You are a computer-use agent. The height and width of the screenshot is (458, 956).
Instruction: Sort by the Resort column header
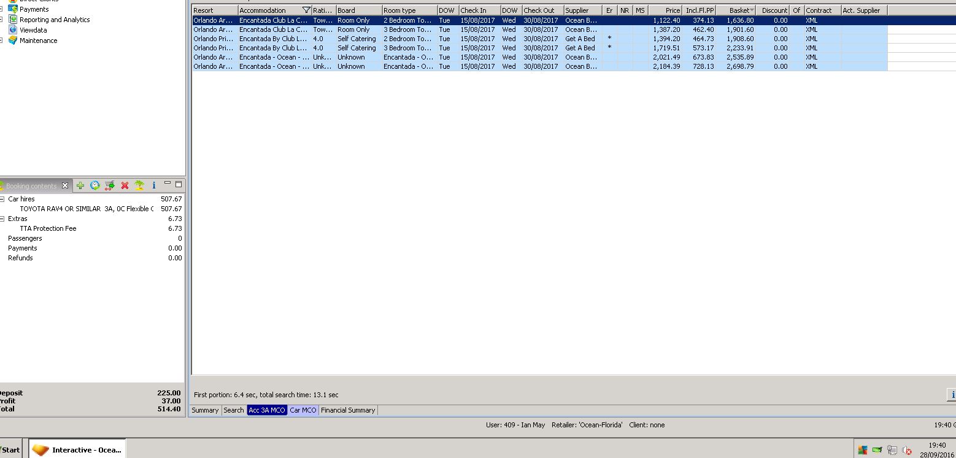(215, 10)
